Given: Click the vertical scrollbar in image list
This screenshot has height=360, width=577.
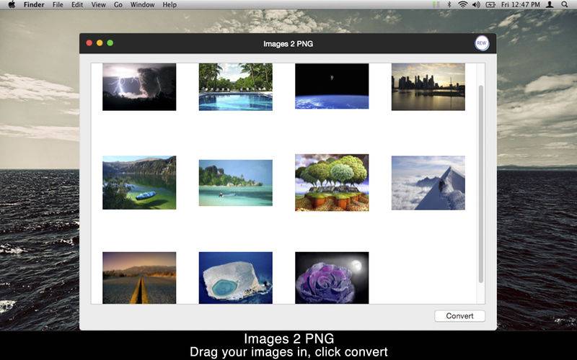Looking at the screenshot, I should 480,184.
